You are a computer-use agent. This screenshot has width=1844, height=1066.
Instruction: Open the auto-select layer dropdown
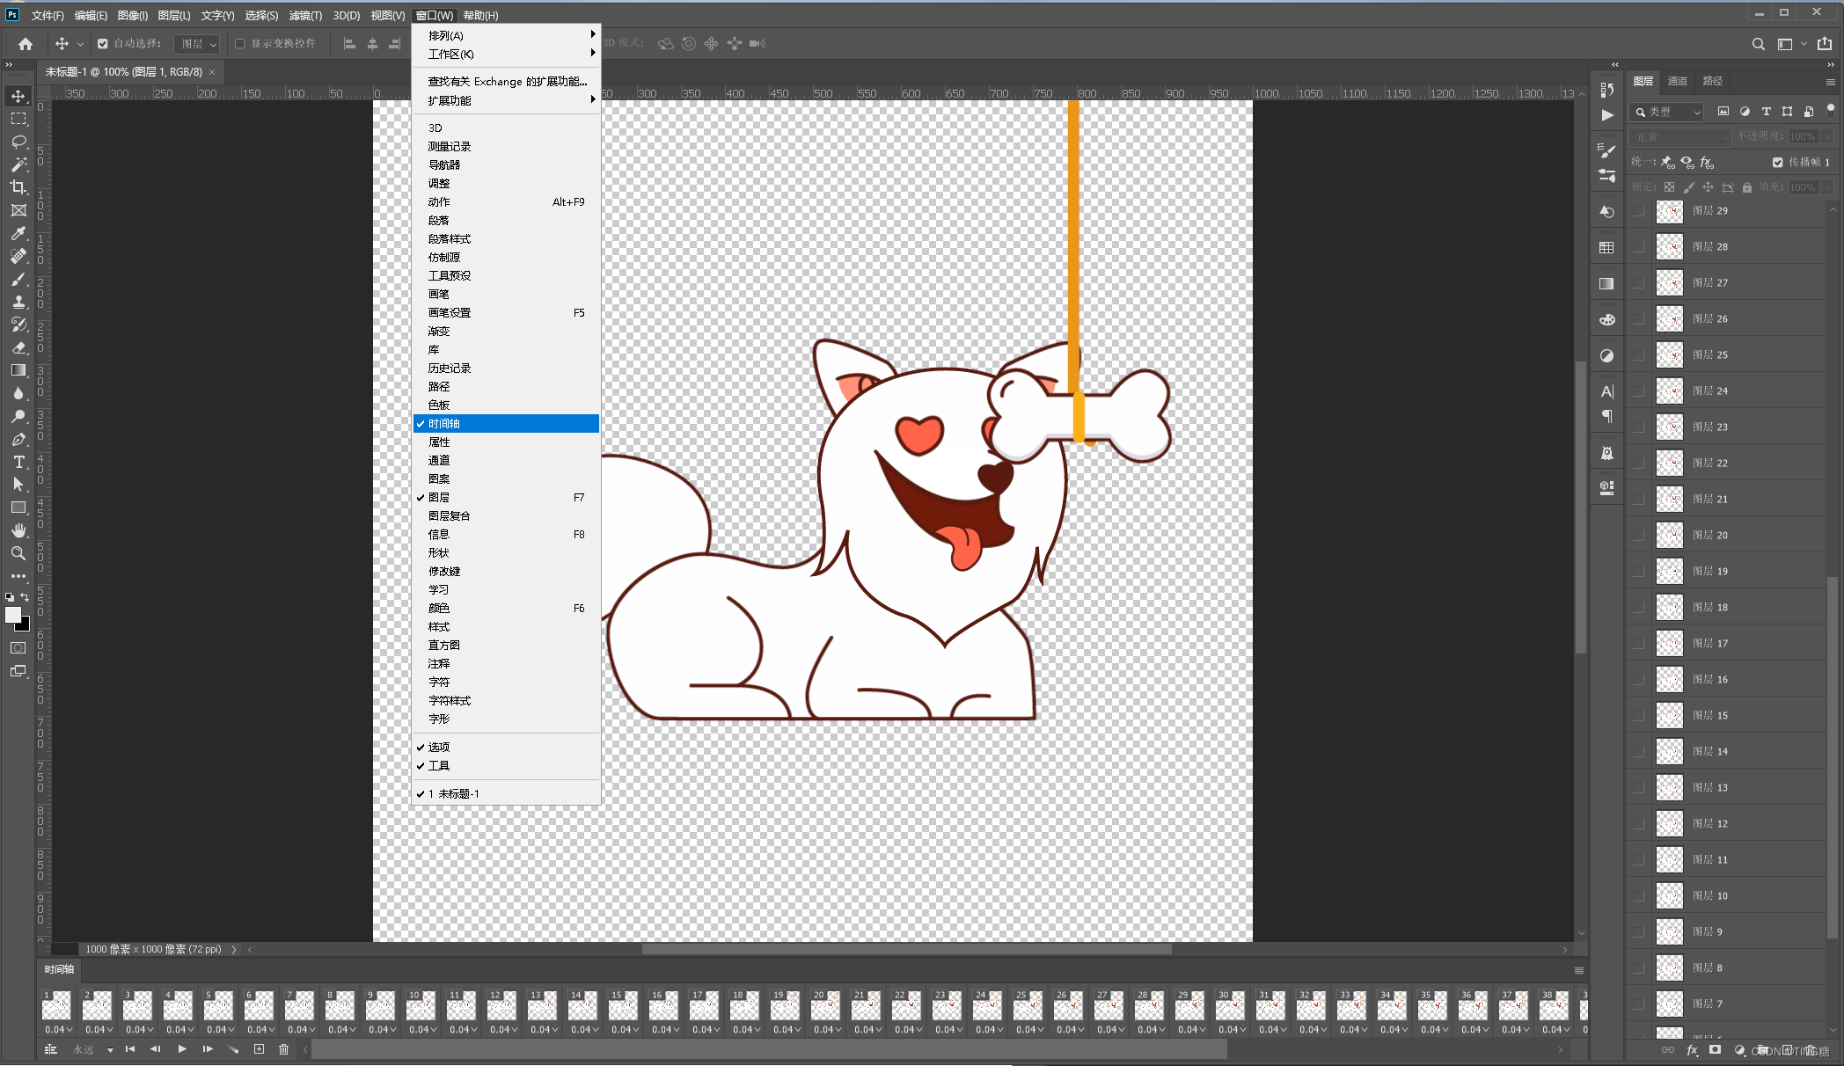point(197,44)
